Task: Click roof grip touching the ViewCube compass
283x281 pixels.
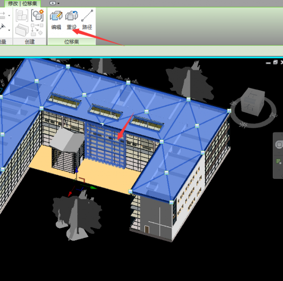Action: coord(229,111)
